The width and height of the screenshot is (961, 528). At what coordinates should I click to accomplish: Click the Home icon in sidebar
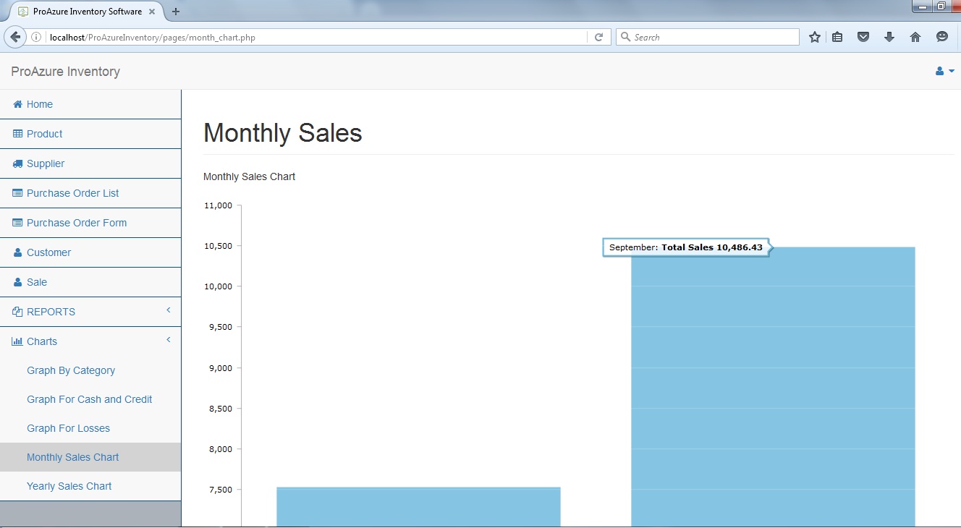[17, 104]
